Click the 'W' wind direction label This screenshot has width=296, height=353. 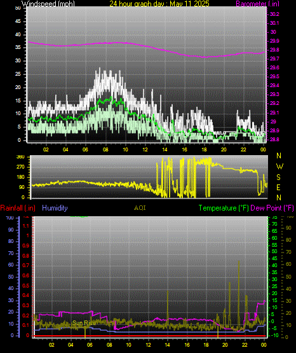click(x=279, y=167)
